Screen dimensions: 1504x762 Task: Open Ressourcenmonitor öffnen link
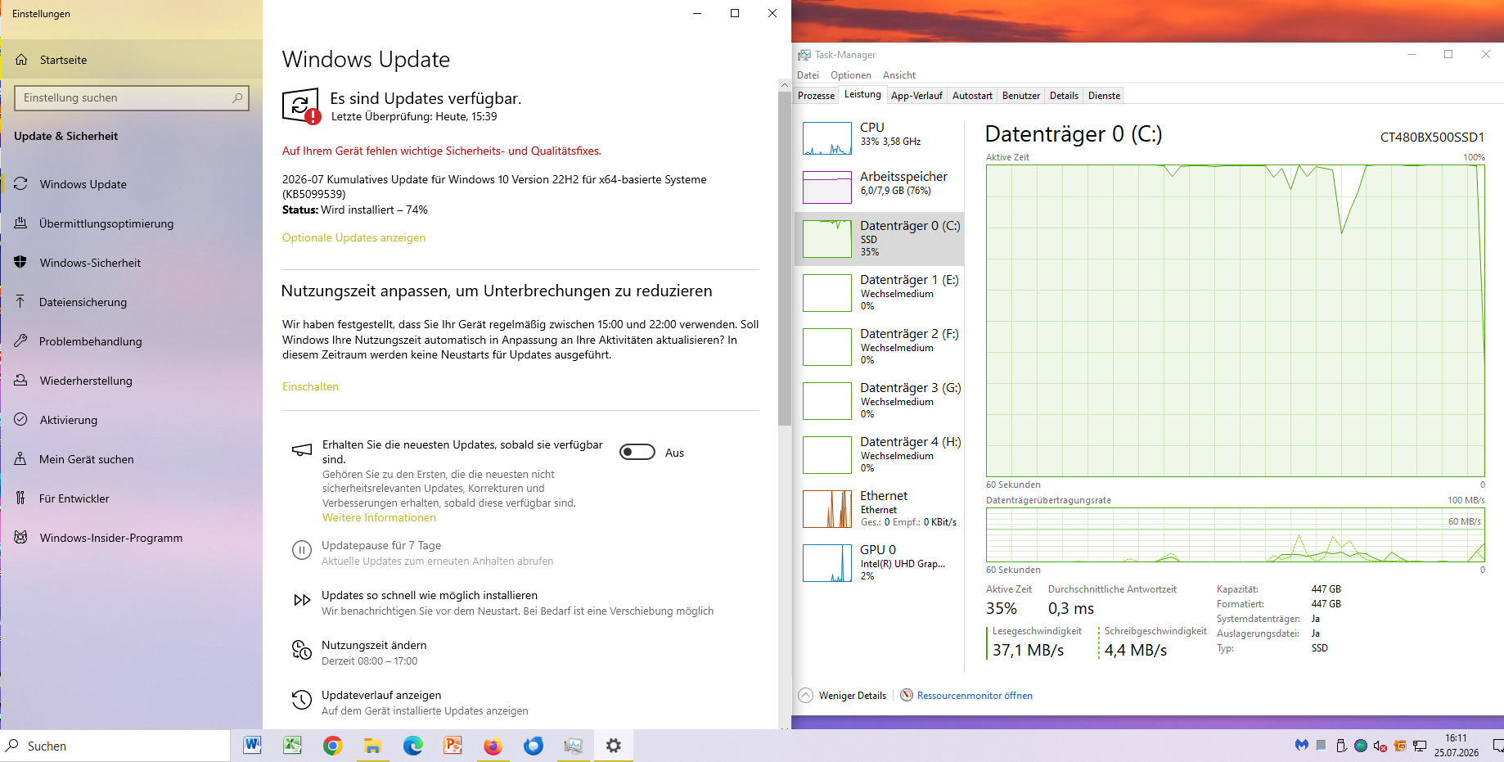pyautogui.click(x=974, y=696)
